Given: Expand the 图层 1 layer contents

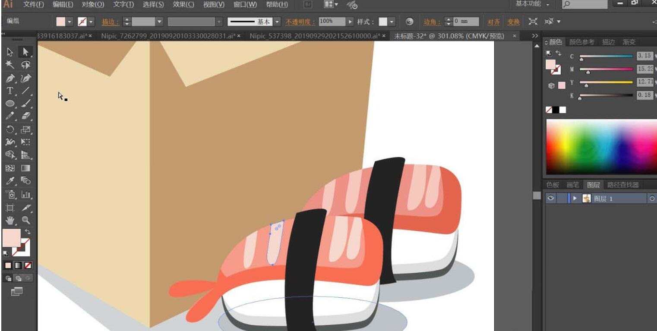Looking at the screenshot, I should point(575,198).
